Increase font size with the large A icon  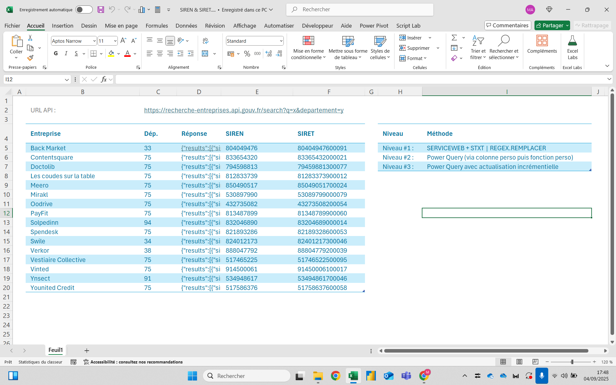pos(123,41)
